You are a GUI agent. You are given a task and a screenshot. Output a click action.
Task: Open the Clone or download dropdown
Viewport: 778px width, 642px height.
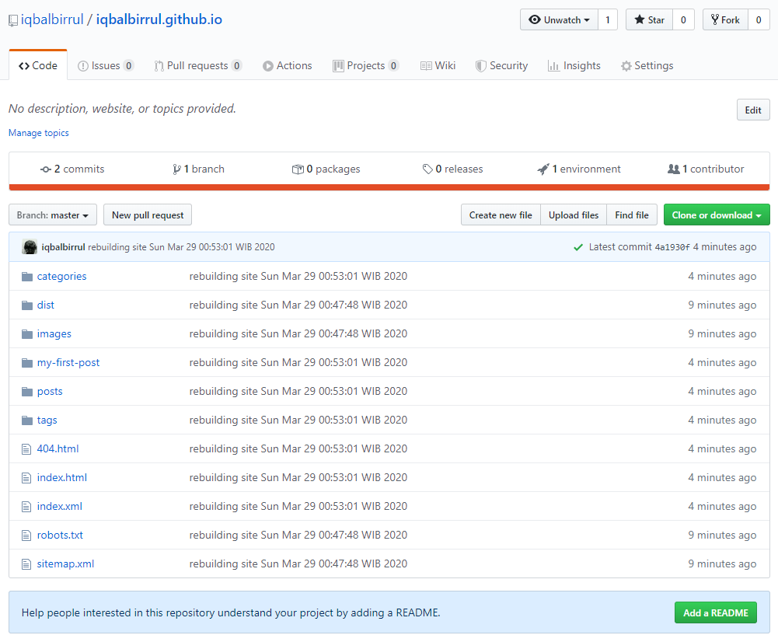coord(717,215)
